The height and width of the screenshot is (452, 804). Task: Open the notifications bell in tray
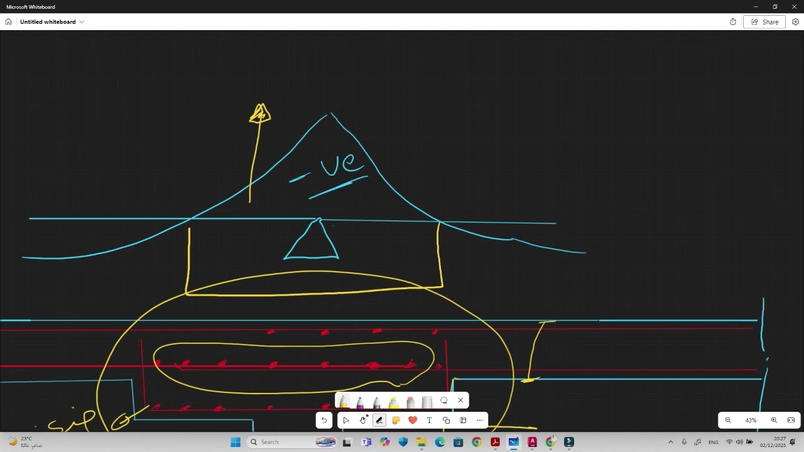(x=793, y=442)
